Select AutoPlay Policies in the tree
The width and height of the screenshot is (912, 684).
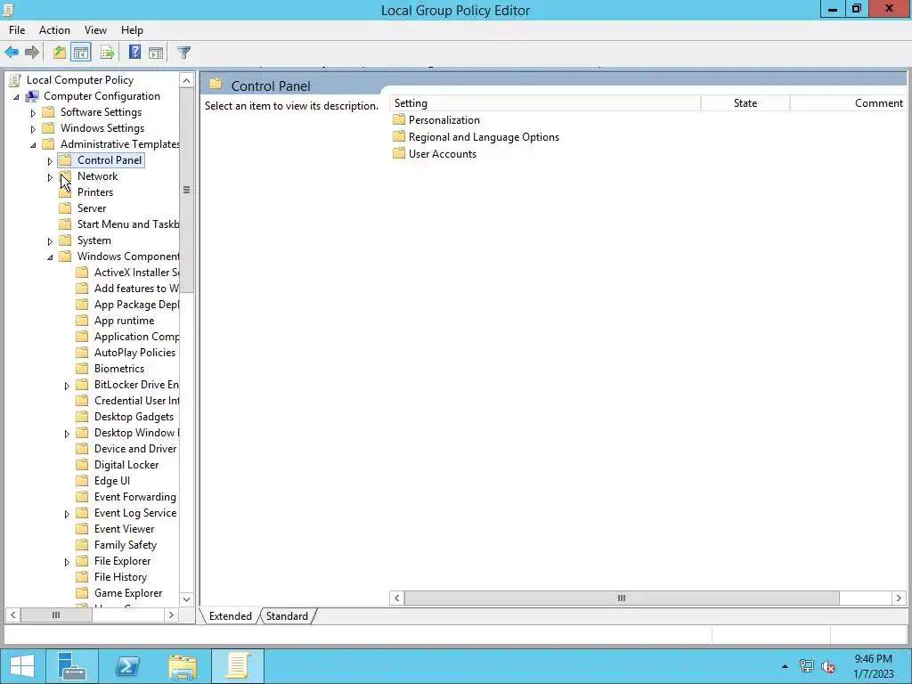(135, 353)
